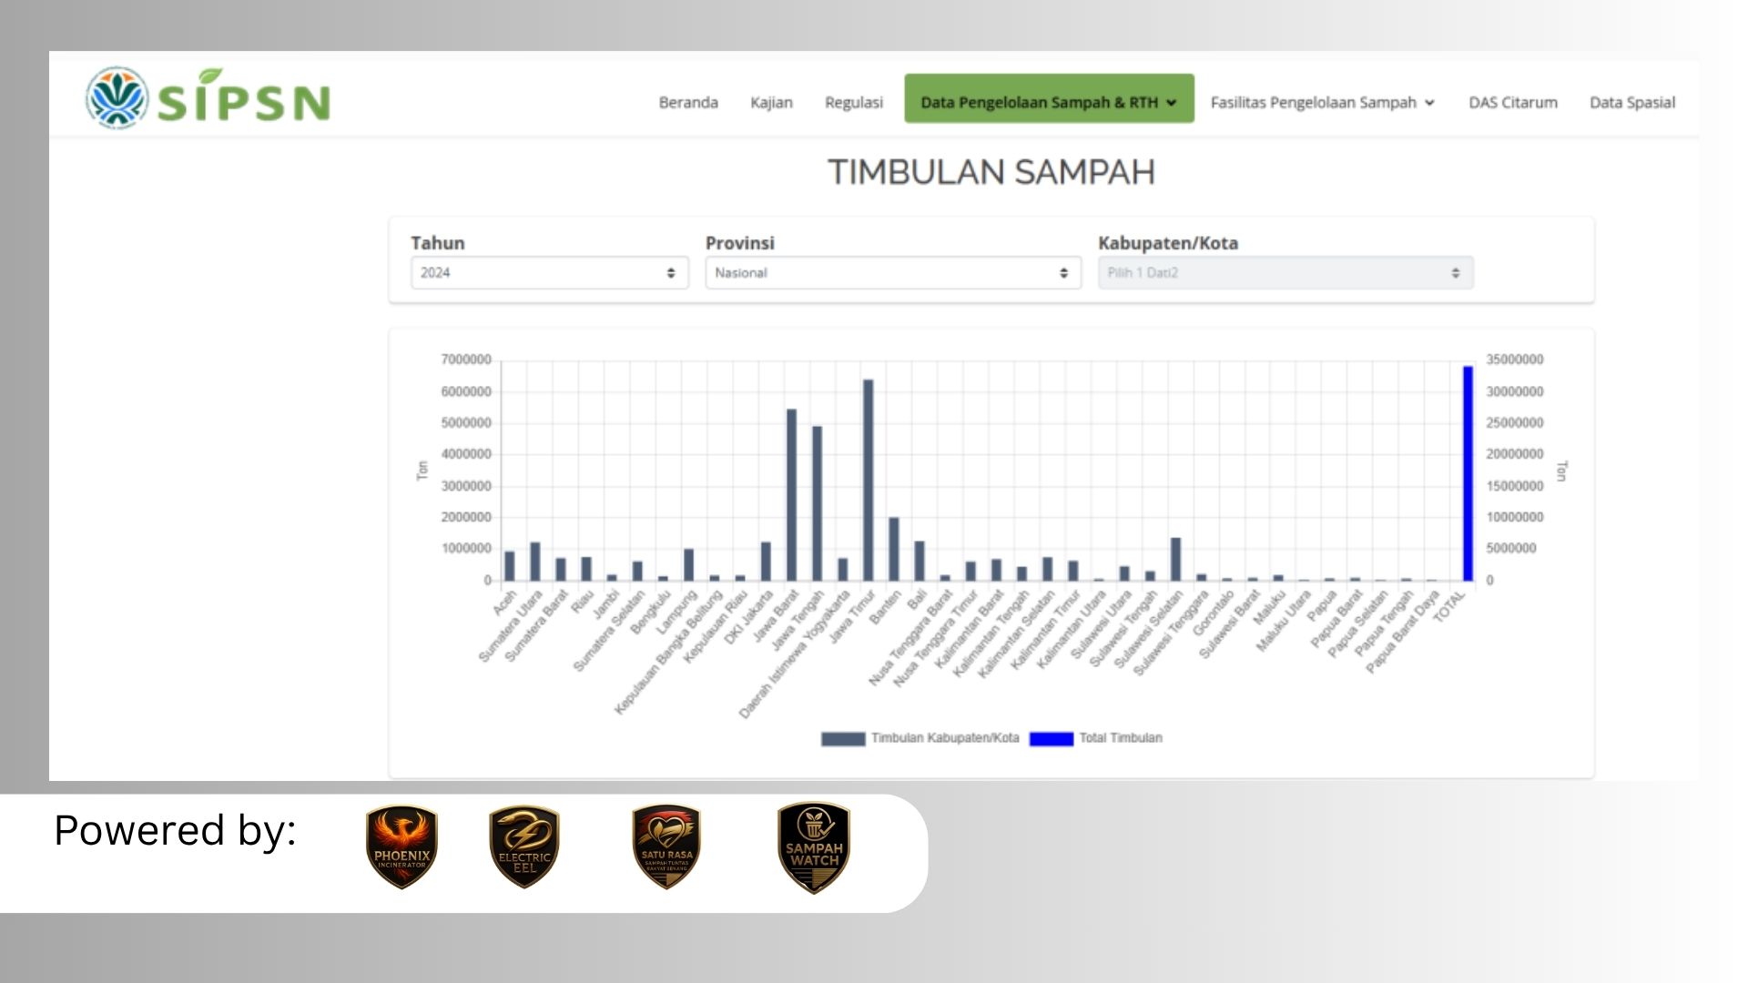Toggle the Total Timbulan legend entry

[1118, 737]
